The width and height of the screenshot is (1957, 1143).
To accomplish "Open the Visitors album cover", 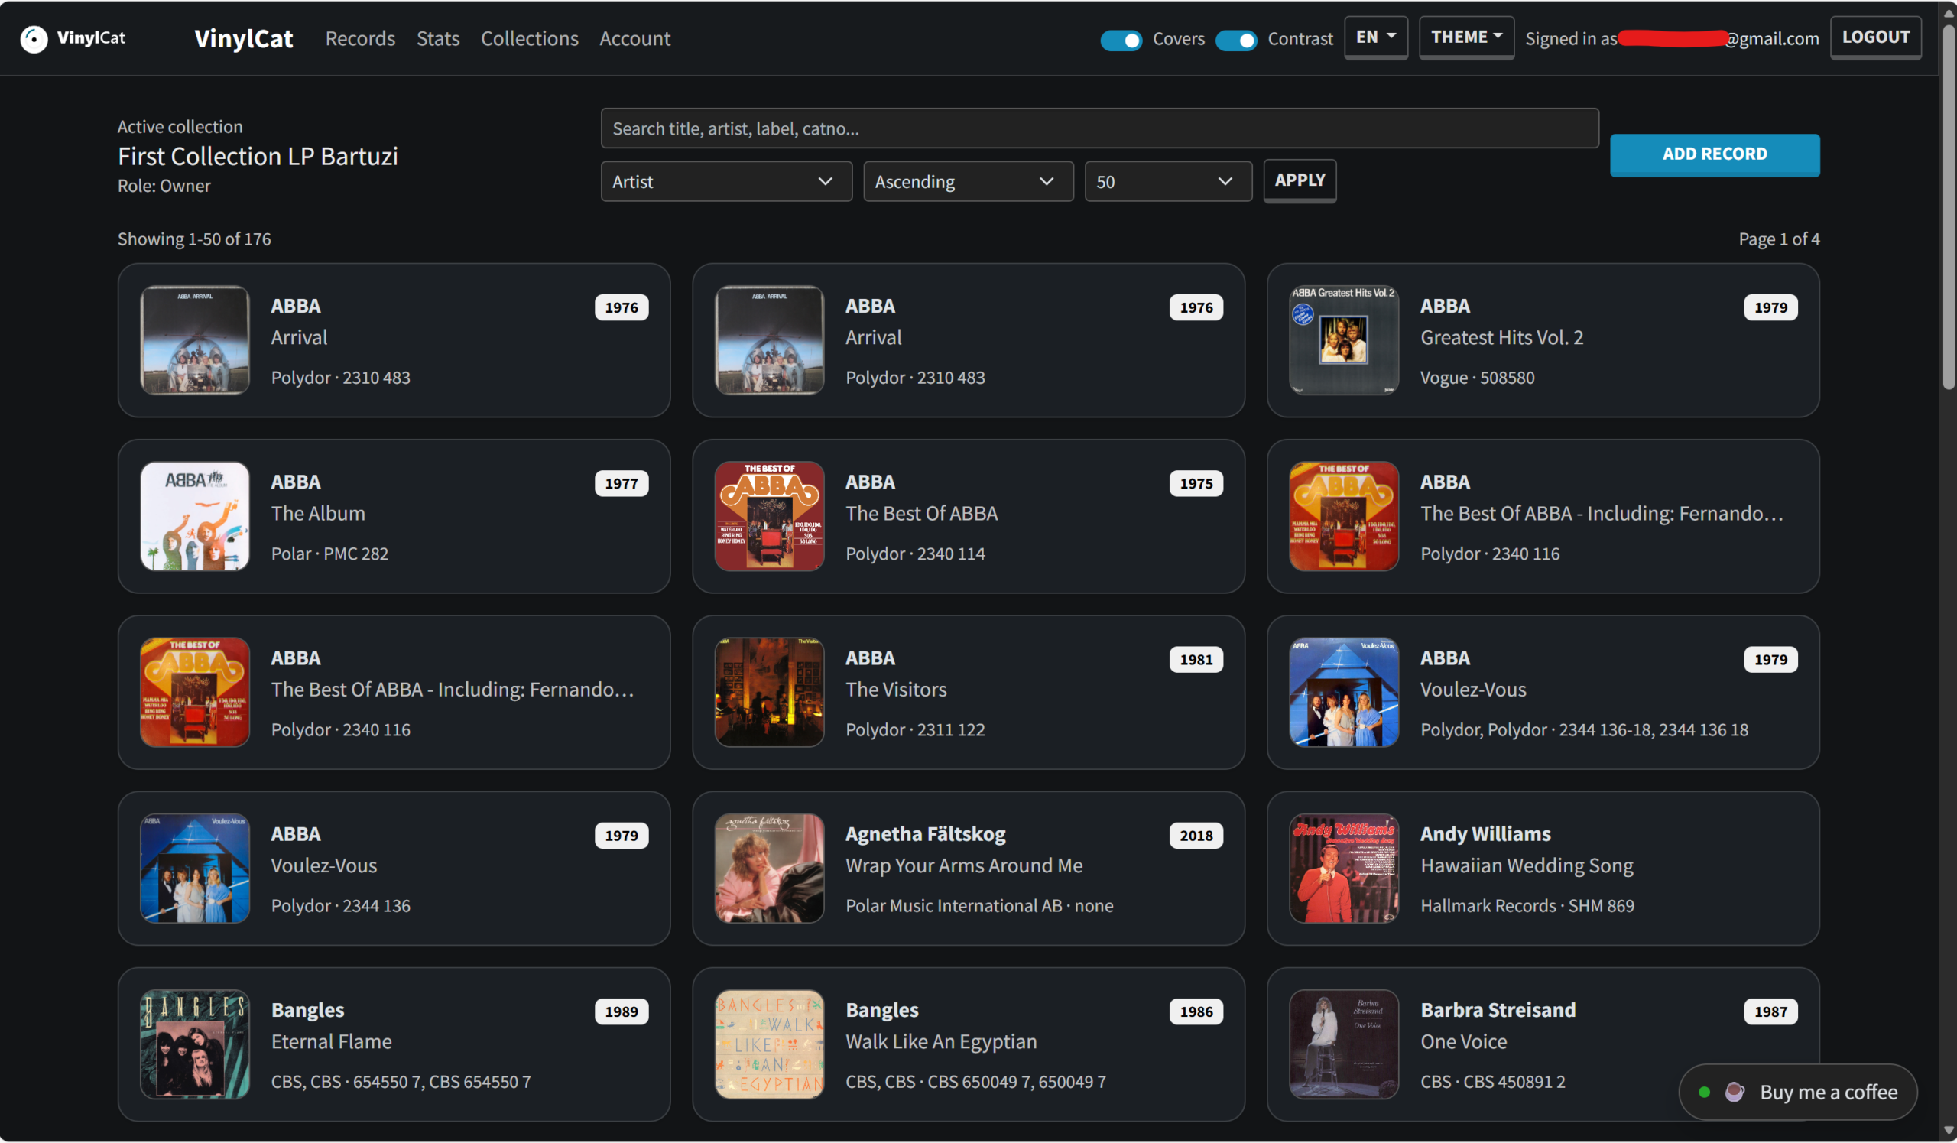I will tap(769, 692).
